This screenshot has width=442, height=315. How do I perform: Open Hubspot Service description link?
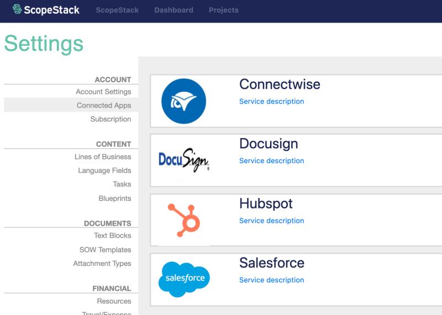coord(271,221)
